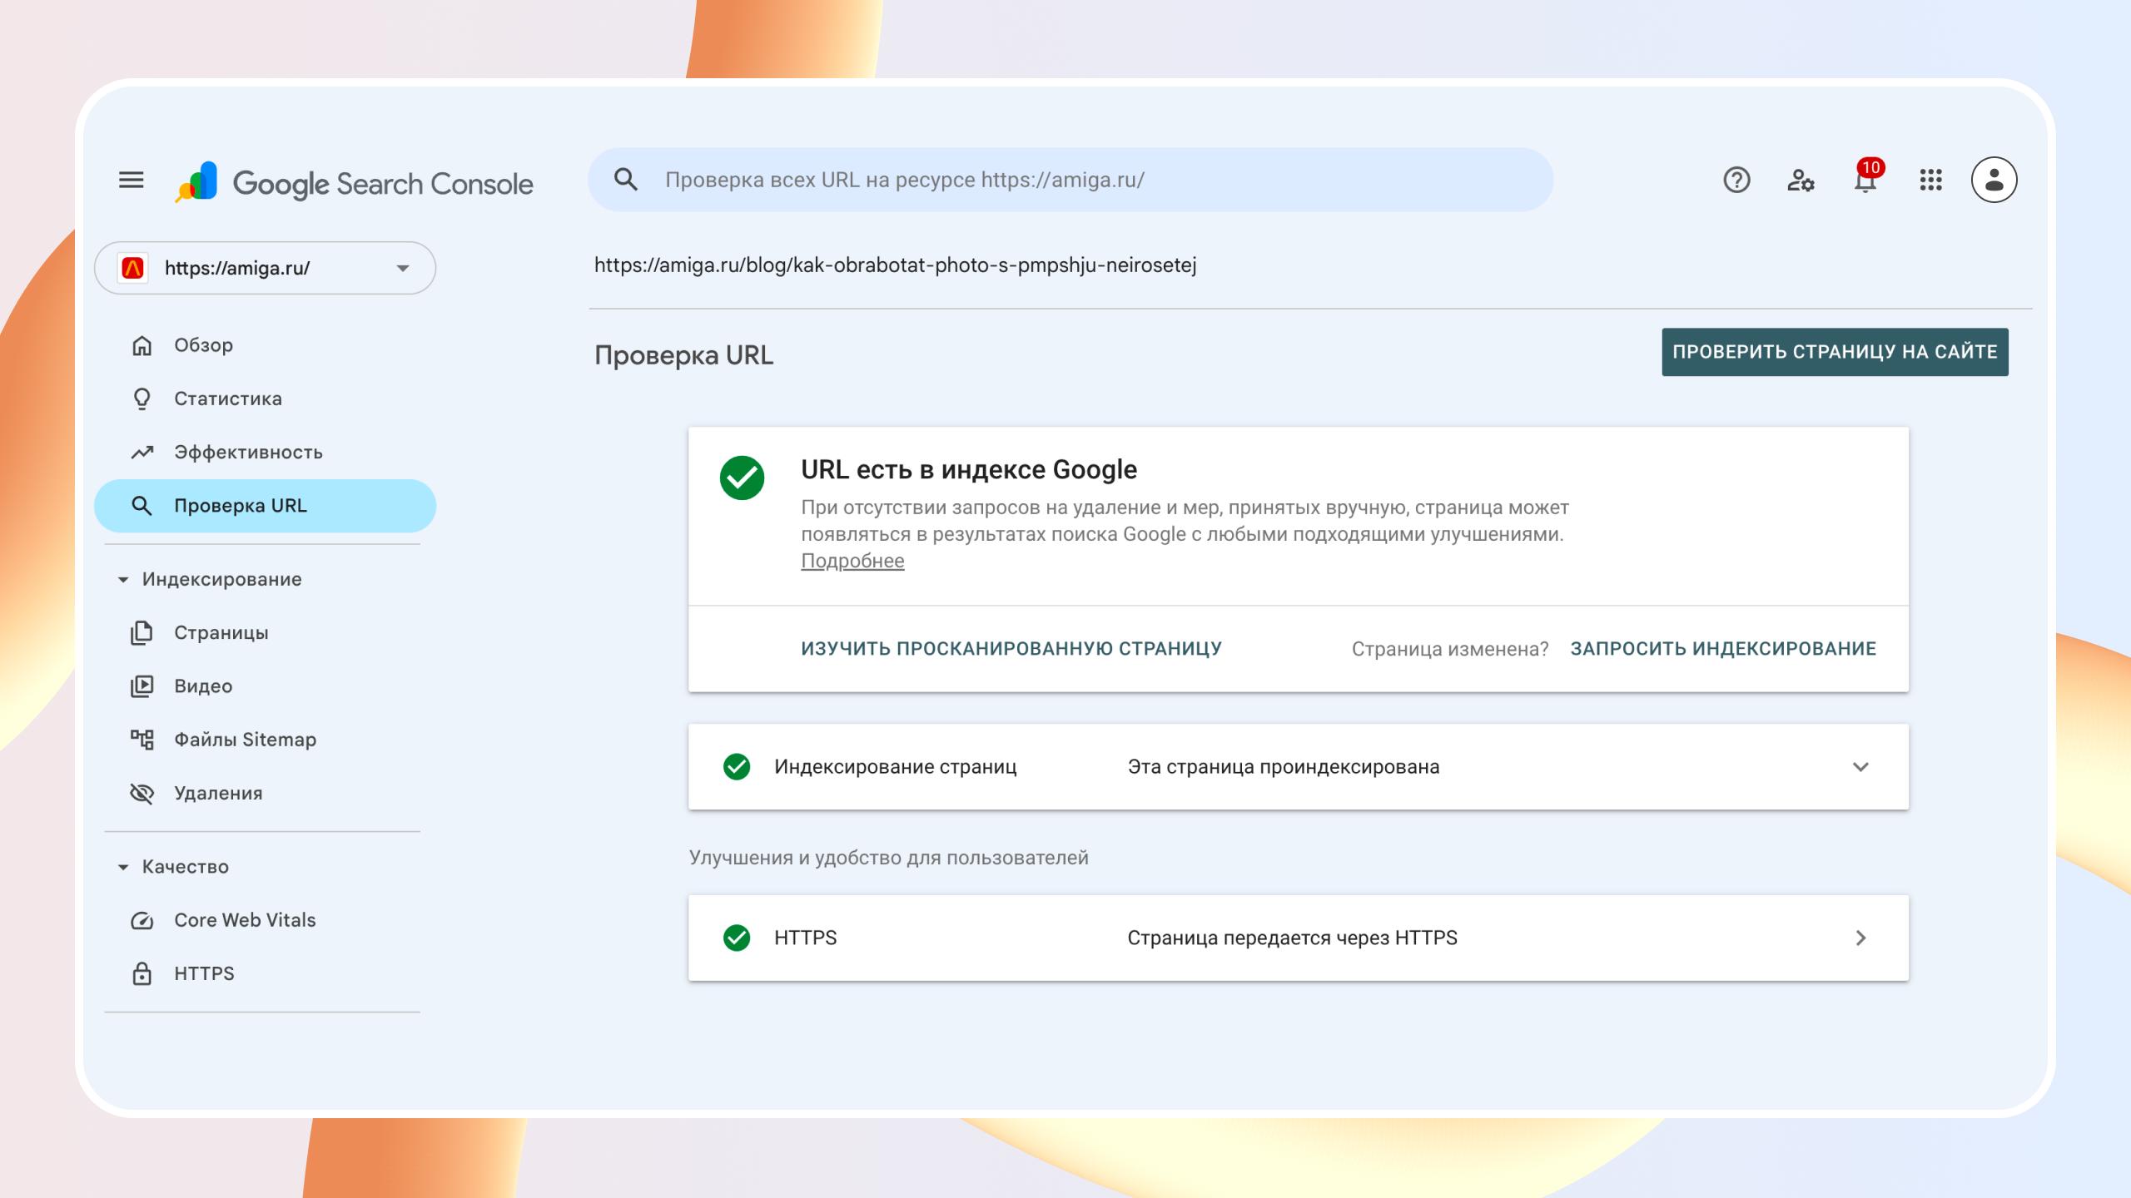
Task: Click the Подробнее link
Action: 852,561
